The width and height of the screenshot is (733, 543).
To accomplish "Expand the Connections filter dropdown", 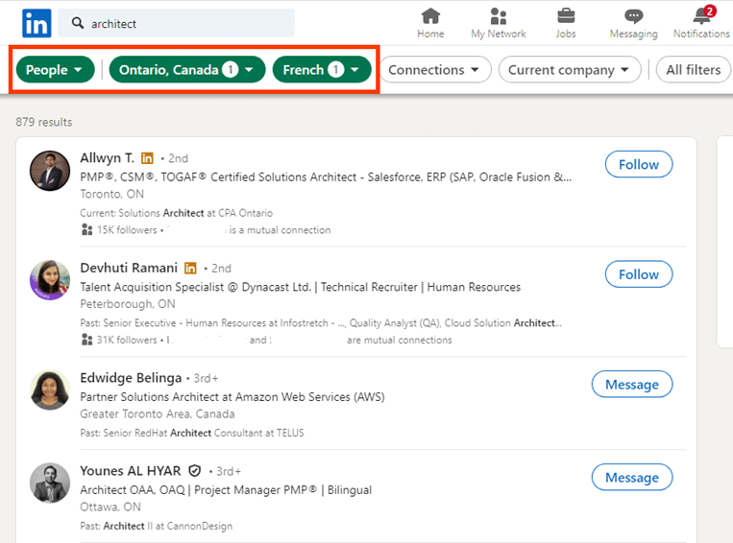I will tap(434, 70).
